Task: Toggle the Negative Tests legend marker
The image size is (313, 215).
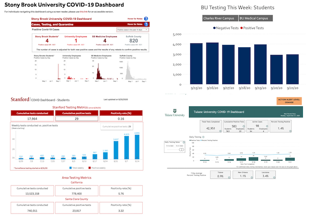Action: [215, 28]
